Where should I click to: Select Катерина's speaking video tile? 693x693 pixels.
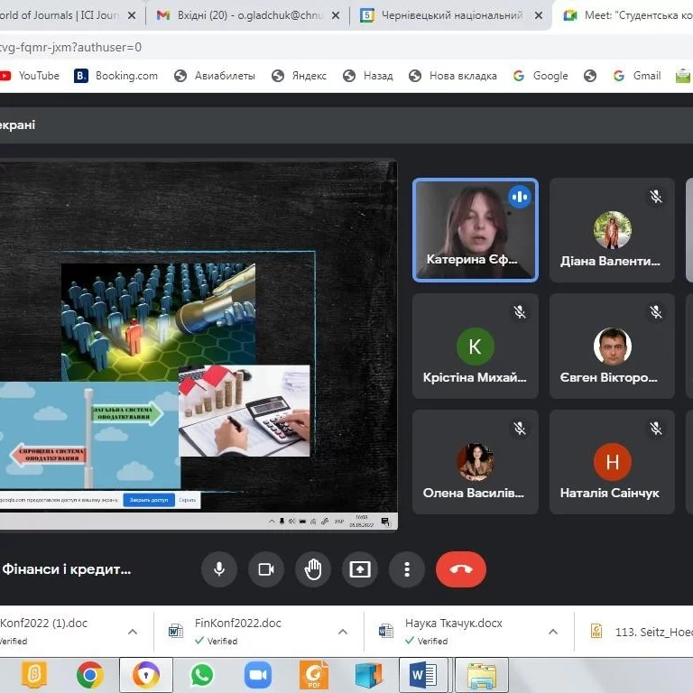click(x=476, y=230)
